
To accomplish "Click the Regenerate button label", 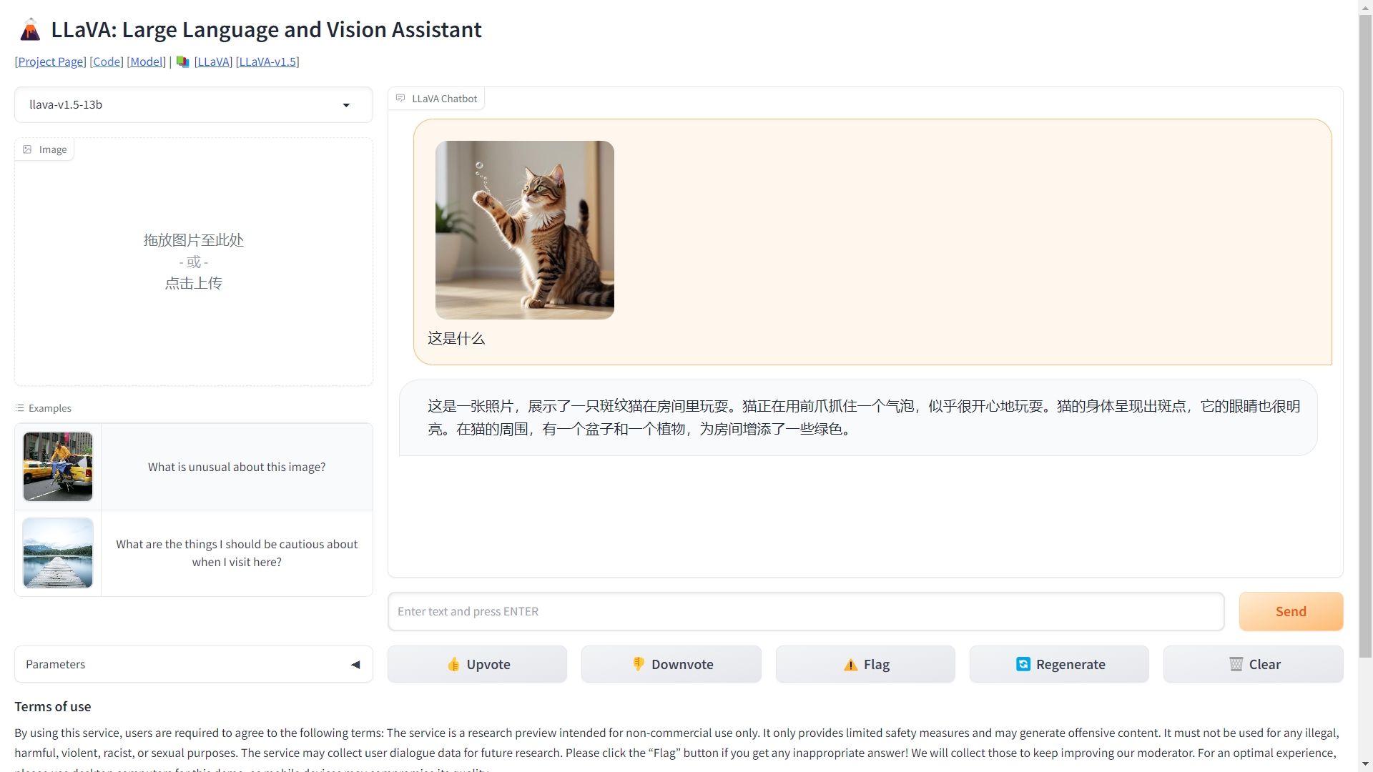I will (x=1071, y=665).
